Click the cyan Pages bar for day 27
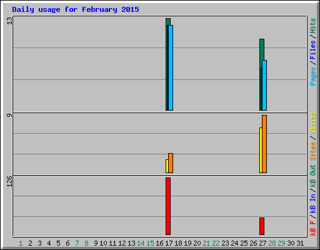This screenshot has height=250, width=320. pos(264,85)
